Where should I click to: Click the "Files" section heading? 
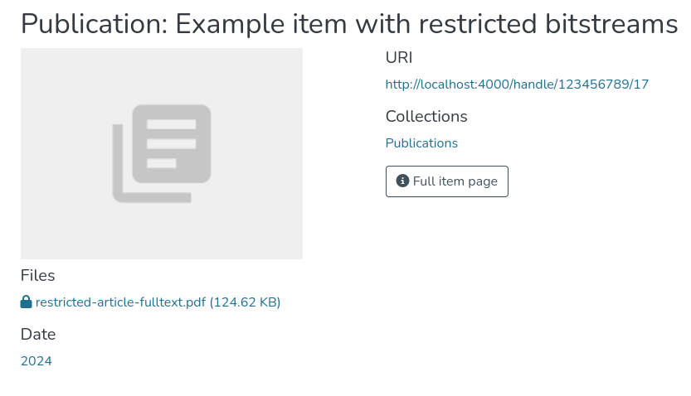(x=38, y=276)
